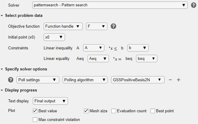Viewport: 198px width, 124px height.
Task: Click the help icon next to Objective function
Action: coord(113,26)
